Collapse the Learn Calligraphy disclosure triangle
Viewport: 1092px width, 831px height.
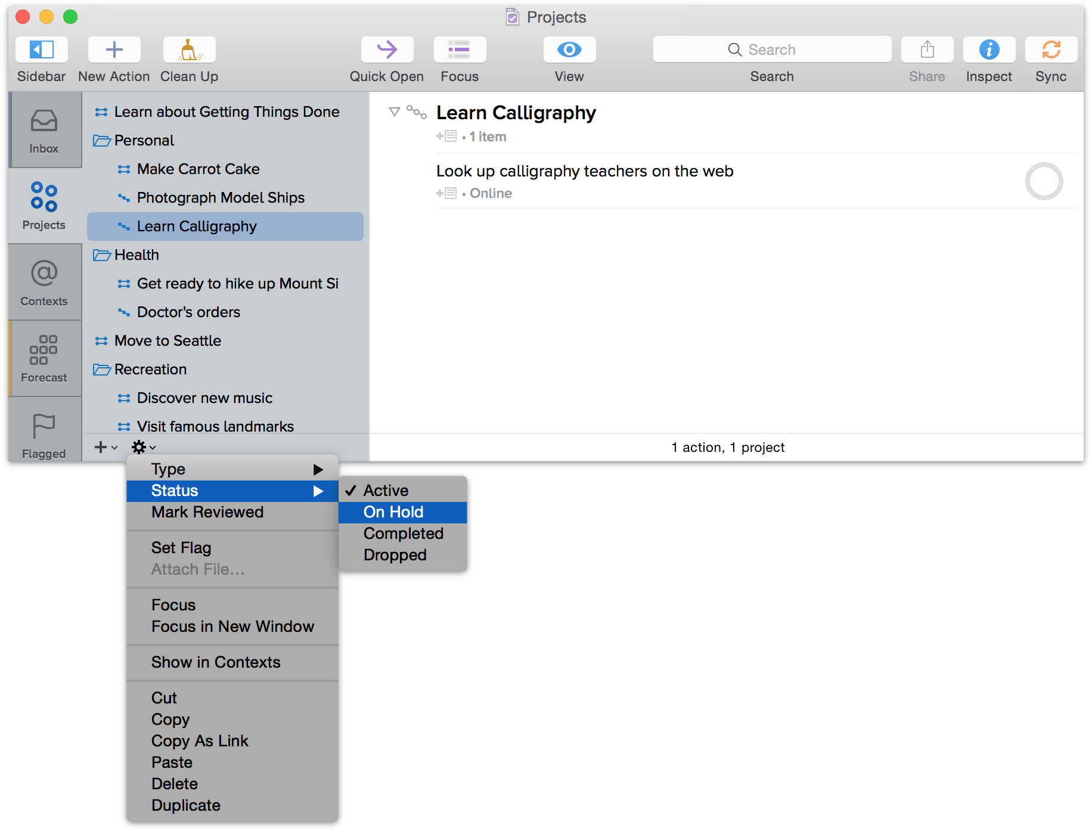[x=394, y=111]
